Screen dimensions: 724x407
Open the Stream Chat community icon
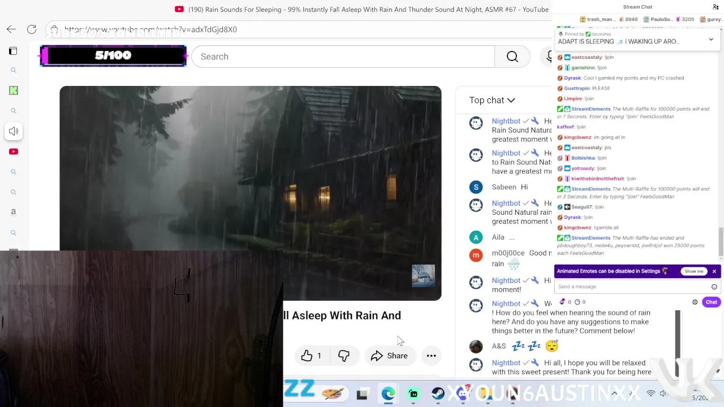[x=716, y=7]
